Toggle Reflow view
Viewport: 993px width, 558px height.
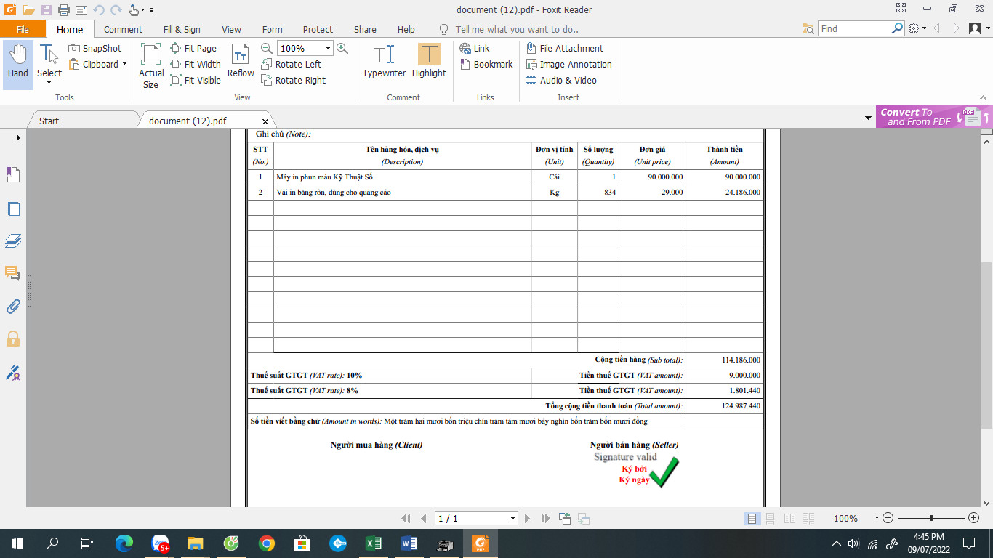click(x=241, y=62)
